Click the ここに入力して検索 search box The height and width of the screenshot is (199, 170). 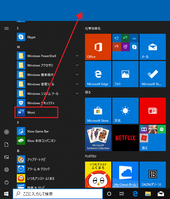click(x=58, y=194)
